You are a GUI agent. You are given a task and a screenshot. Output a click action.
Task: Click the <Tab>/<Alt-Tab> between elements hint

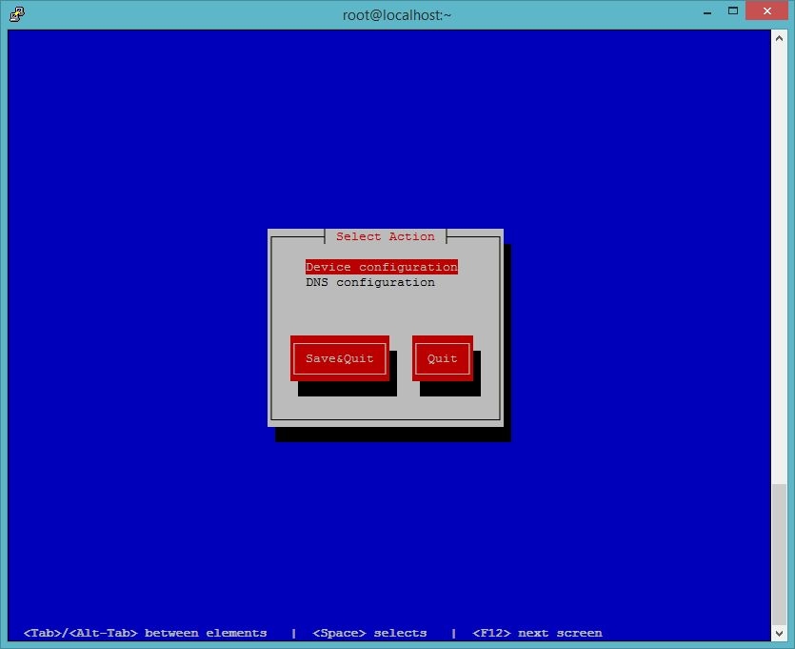pyautogui.click(x=145, y=633)
